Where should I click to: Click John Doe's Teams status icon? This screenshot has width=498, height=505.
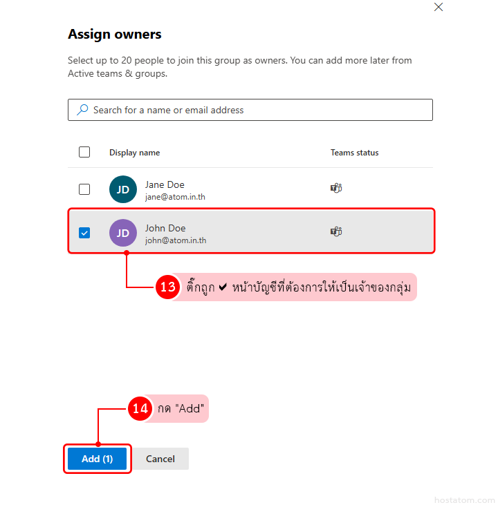pyautogui.click(x=336, y=231)
